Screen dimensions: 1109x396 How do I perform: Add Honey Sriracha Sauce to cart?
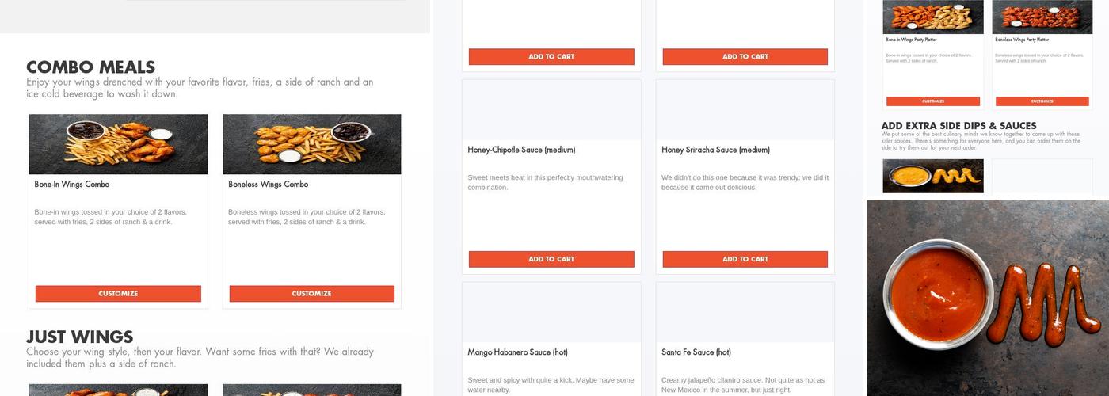(x=745, y=259)
